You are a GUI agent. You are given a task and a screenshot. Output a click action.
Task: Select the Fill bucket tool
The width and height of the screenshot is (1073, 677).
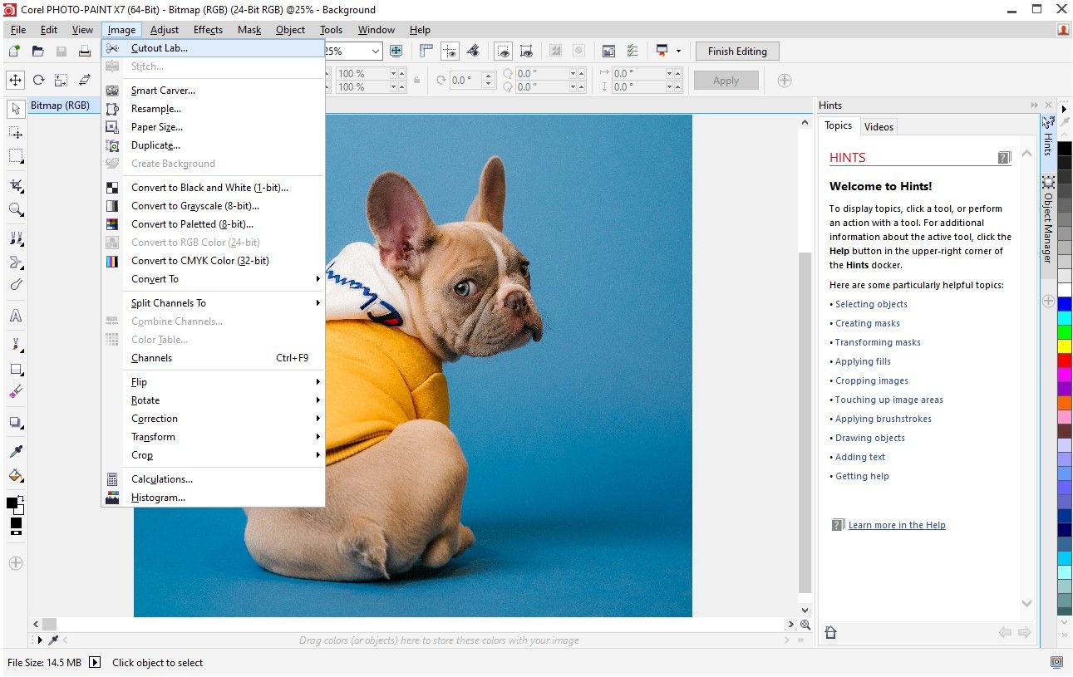tap(16, 476)
